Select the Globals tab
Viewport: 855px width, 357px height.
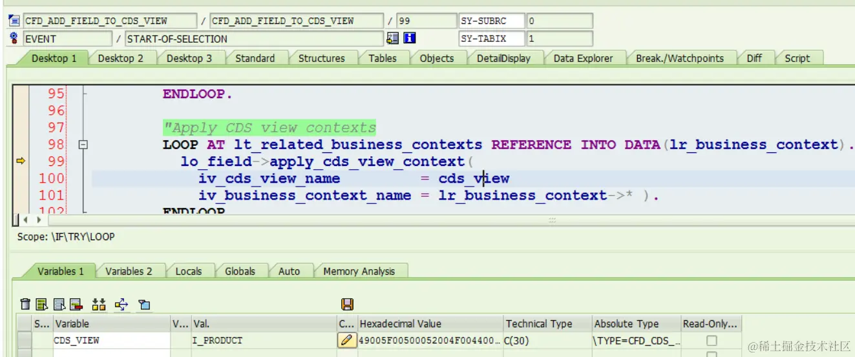click(x=240, y=271)
